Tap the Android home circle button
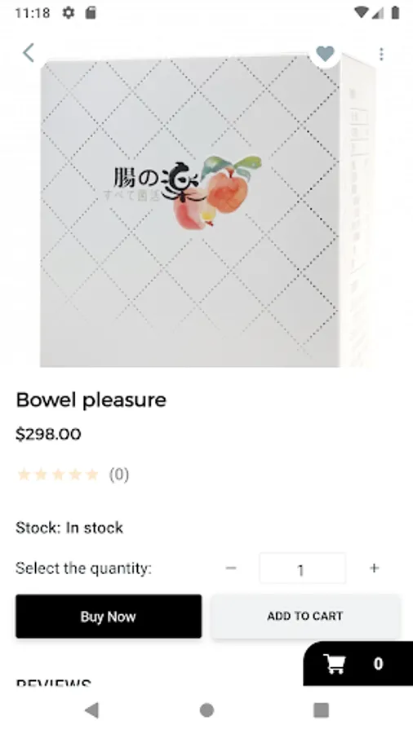 click(x=206, y=710)
